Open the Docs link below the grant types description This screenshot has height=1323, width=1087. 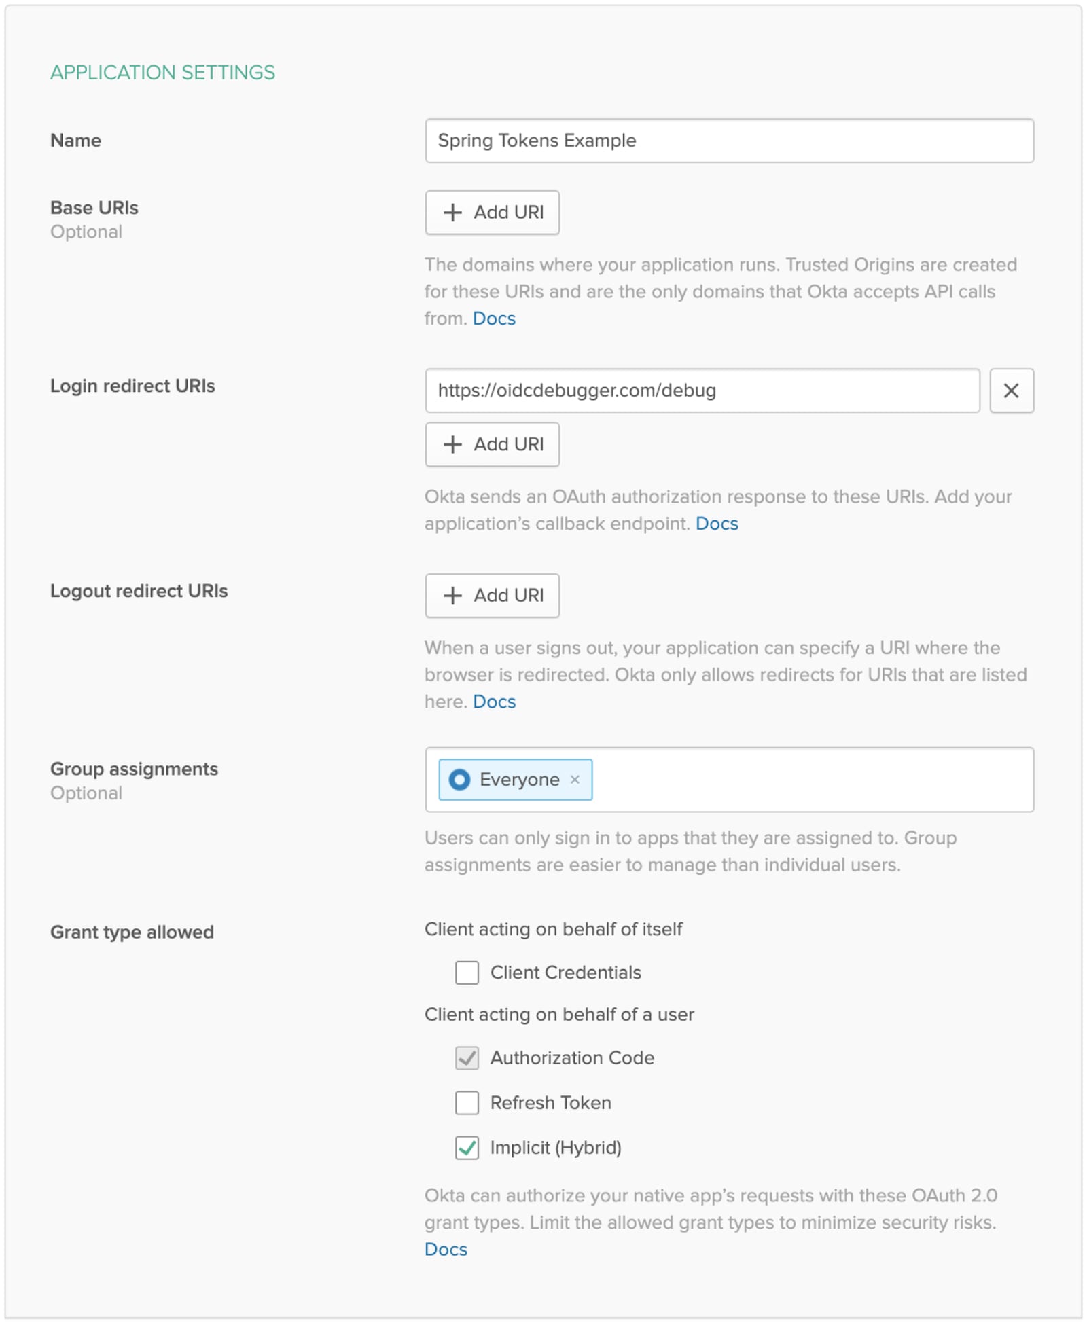[445, 1248]
